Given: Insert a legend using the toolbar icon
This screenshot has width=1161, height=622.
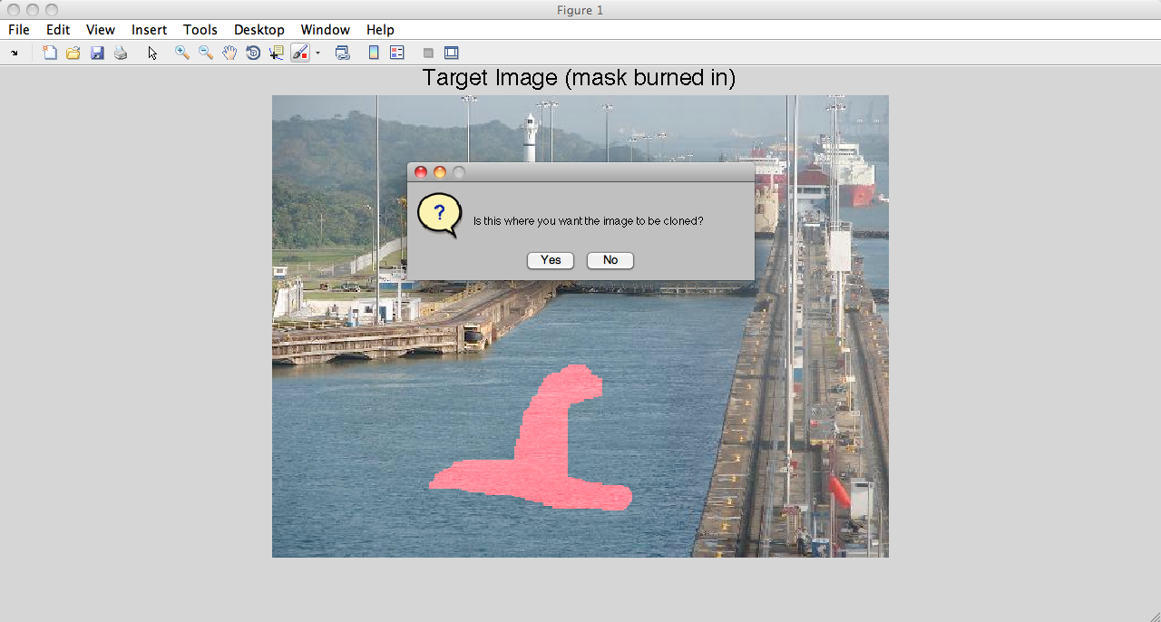Looking at the screenshot, I should pyautogui.click(x=396, y=53).
